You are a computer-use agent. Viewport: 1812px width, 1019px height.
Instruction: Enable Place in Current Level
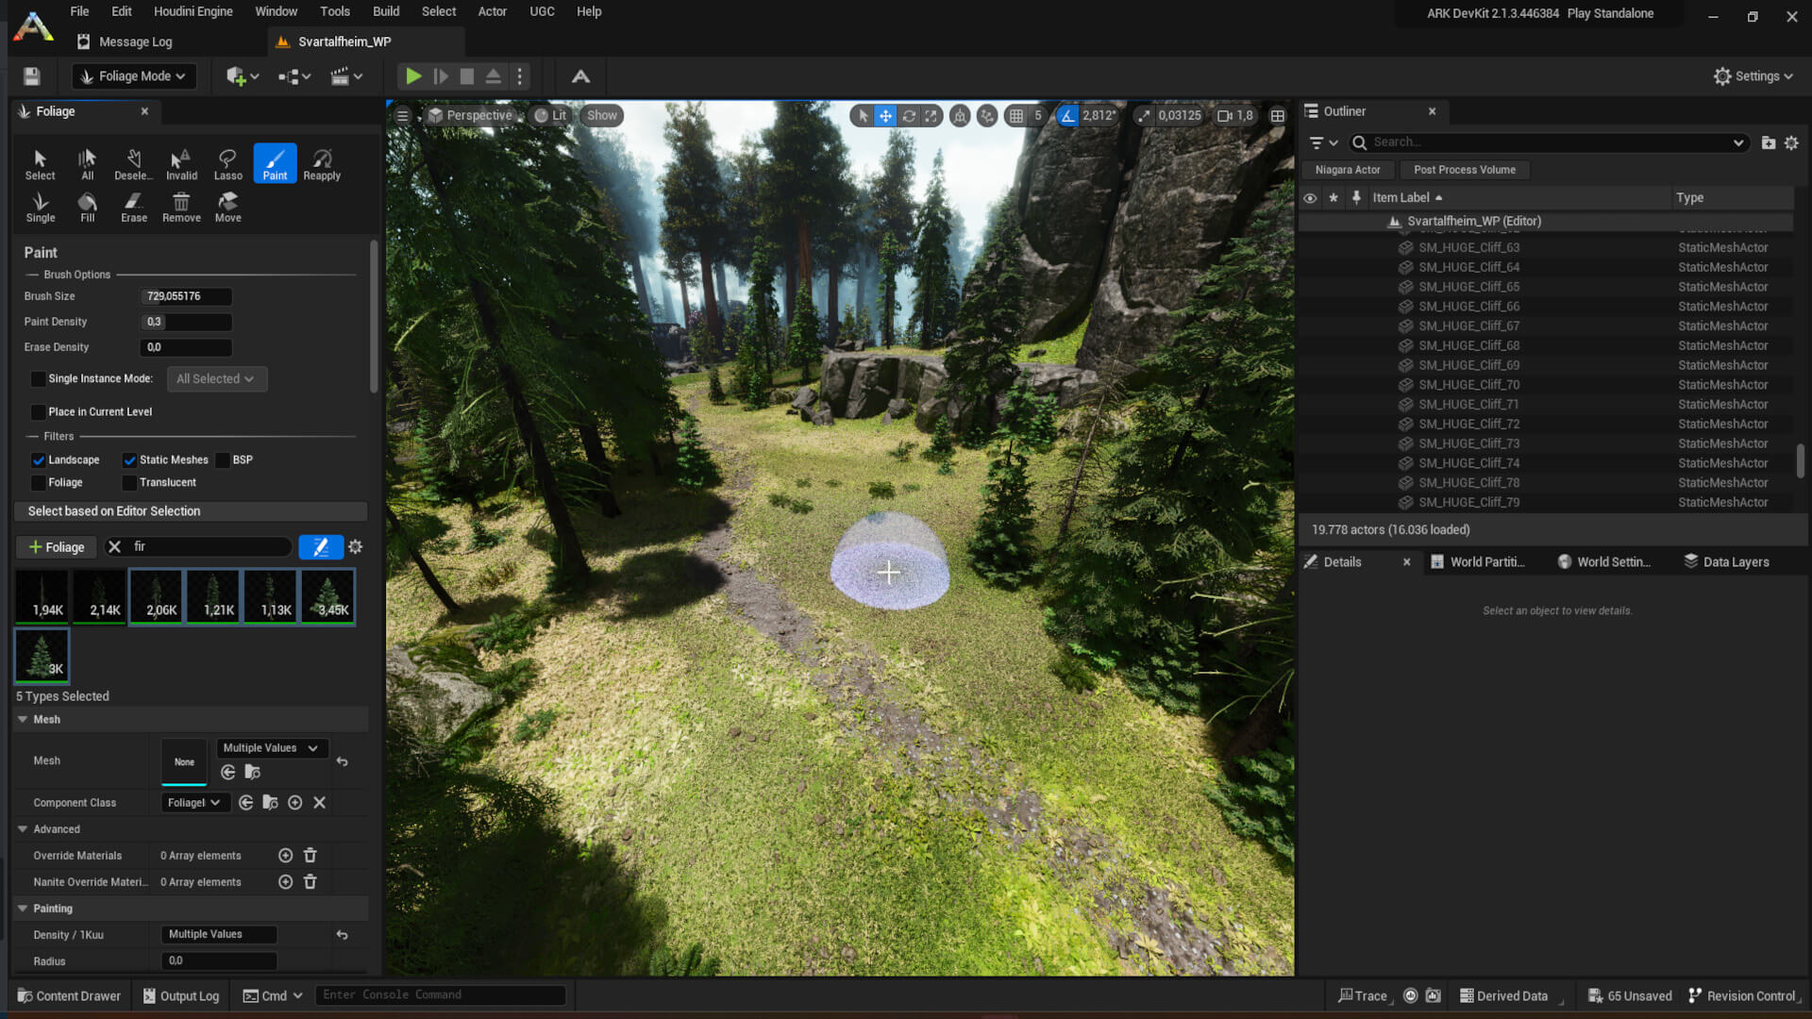point(38,411)
